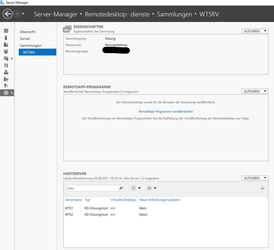Open the AUFGABEN dropdown in Eigenschaften

click(x=255, y=31)
